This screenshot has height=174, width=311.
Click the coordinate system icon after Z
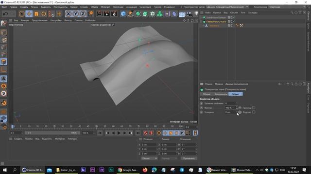[90, 14]
